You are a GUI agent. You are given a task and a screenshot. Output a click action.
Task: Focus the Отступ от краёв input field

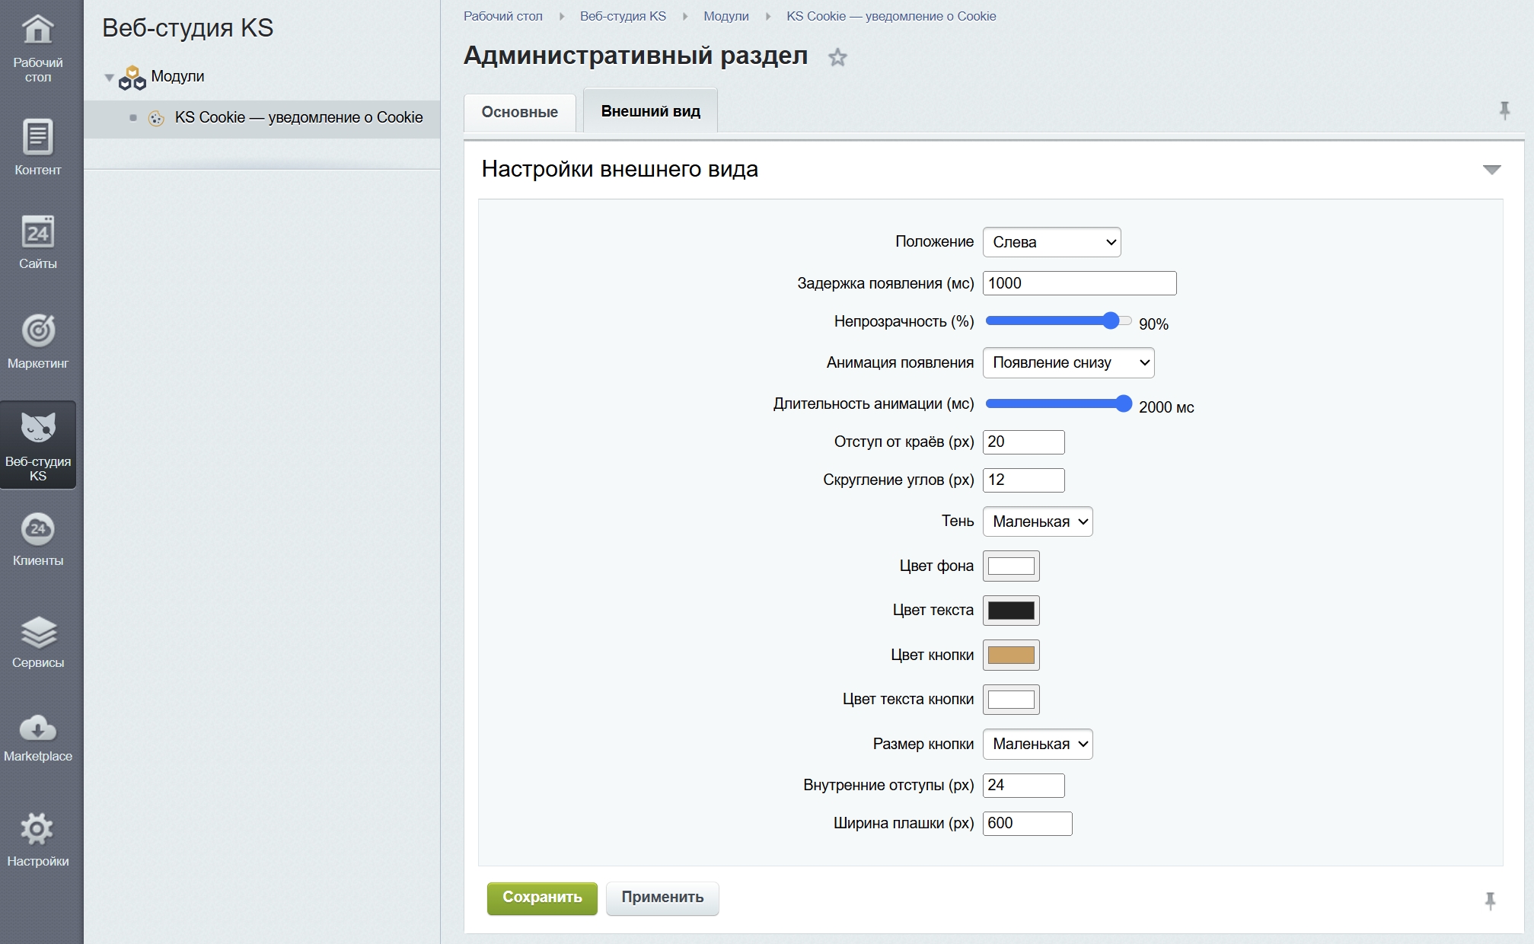click(1023, 442)
